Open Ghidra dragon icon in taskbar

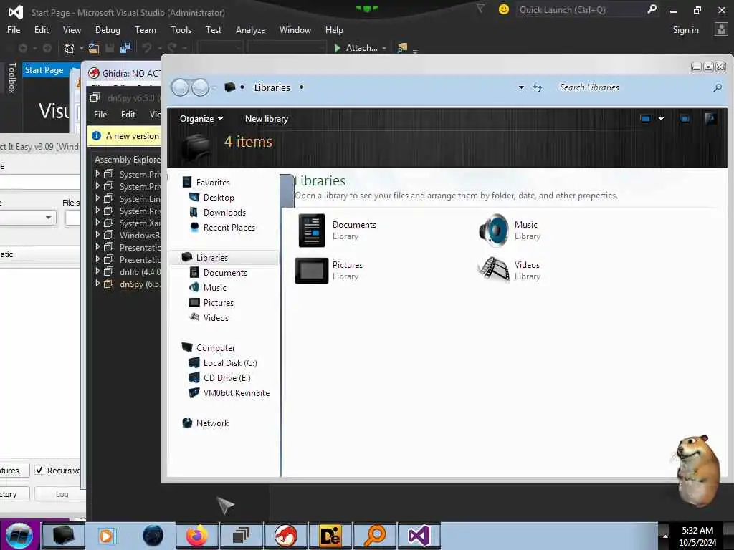285,536
